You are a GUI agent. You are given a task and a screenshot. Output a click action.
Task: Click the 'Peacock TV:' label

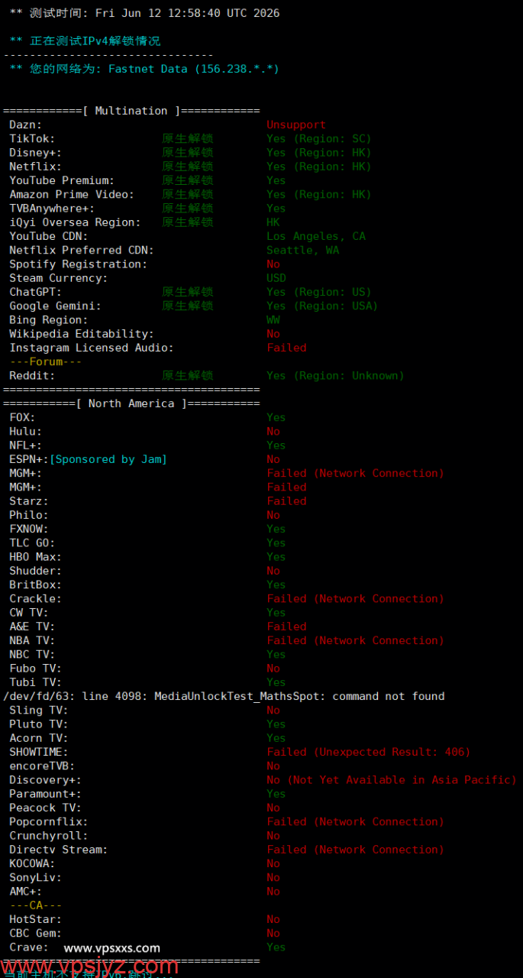click(45, 808)
